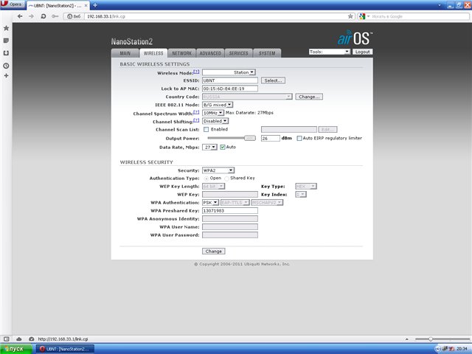Switch to the MAIN tab
Image resolution: width=472 pixels, height=354 pixels.
tap(125, 53)
